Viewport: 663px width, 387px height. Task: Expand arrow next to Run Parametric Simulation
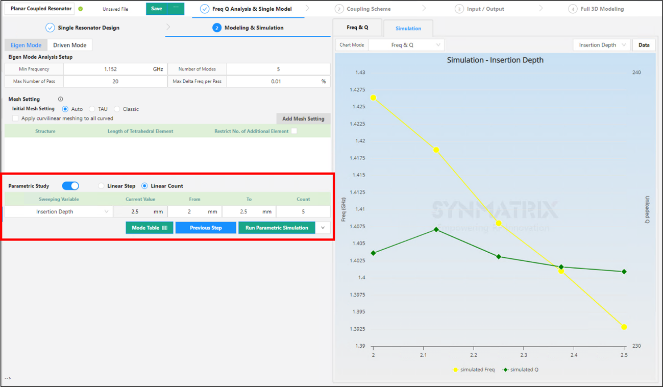323,228
